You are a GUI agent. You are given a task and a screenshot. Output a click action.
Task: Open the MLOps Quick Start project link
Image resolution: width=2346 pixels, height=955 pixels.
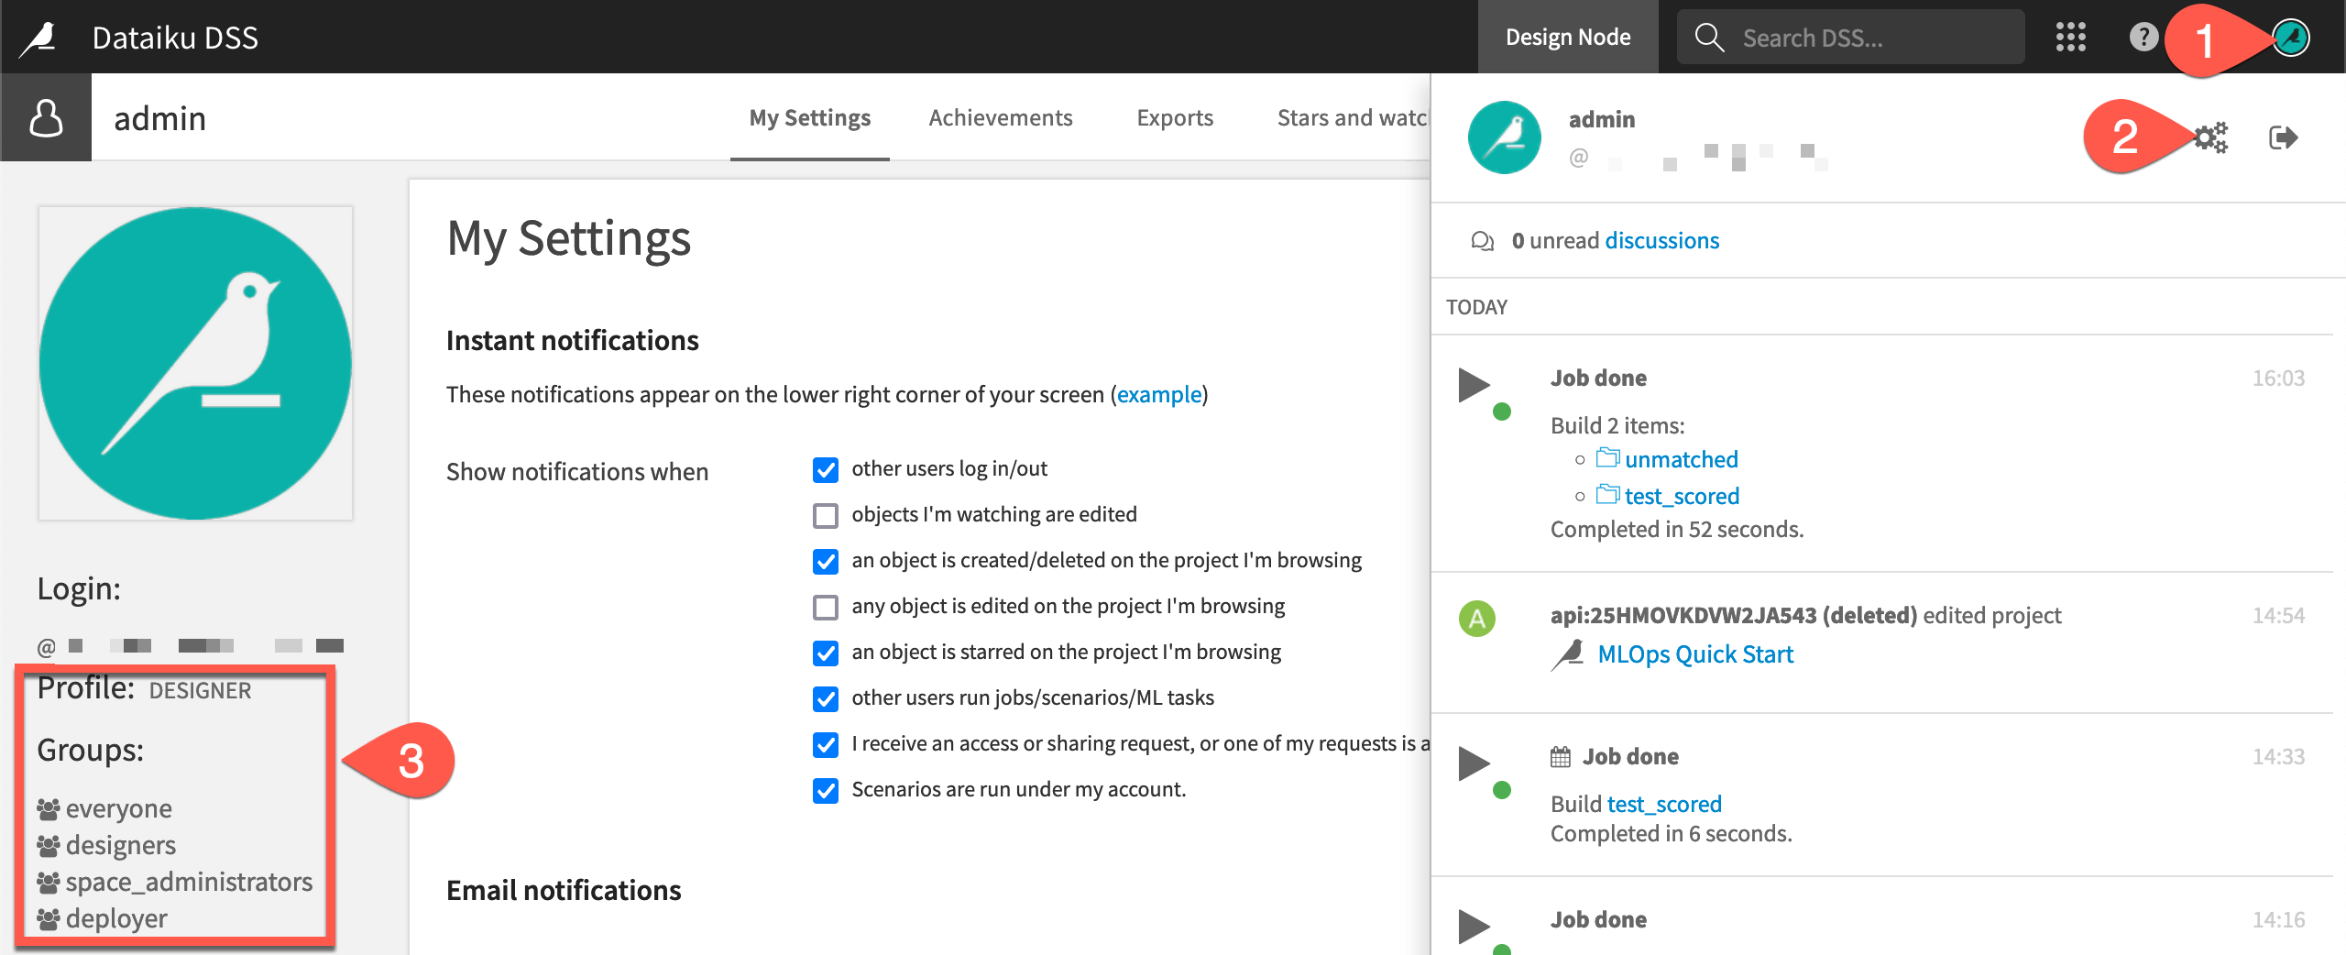point(1695,653)
